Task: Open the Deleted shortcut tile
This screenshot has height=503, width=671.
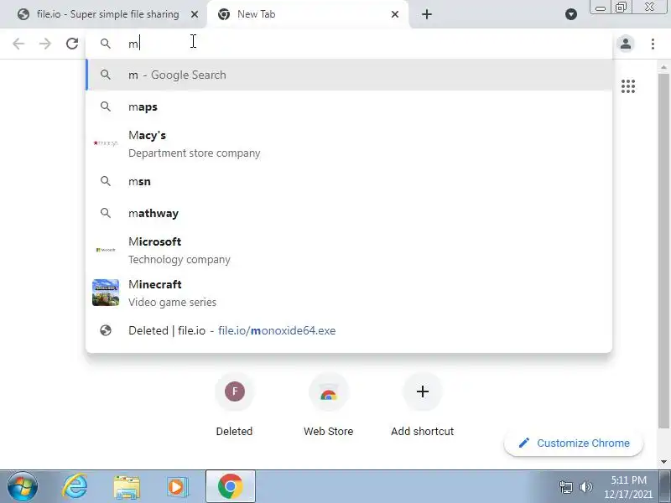Action: (x=234, y=405)
